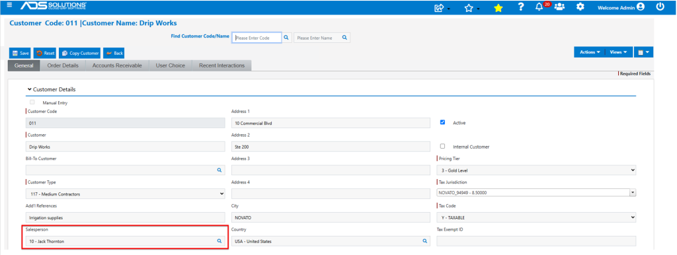This screenshot has width=677, height=255.
Task: Open the Customer Type dropdown
Action: point(126,194)
